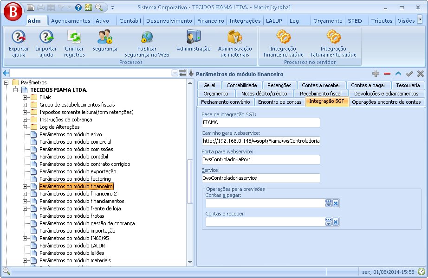
Task: Open Administração
Action: click(x=194, y=41)
